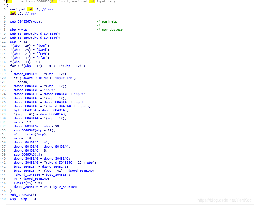Image resolution: width=254 pixels, height=205 pixels.
Task: Click 'wsp -= 48;' statement
Action: (20, 42)
